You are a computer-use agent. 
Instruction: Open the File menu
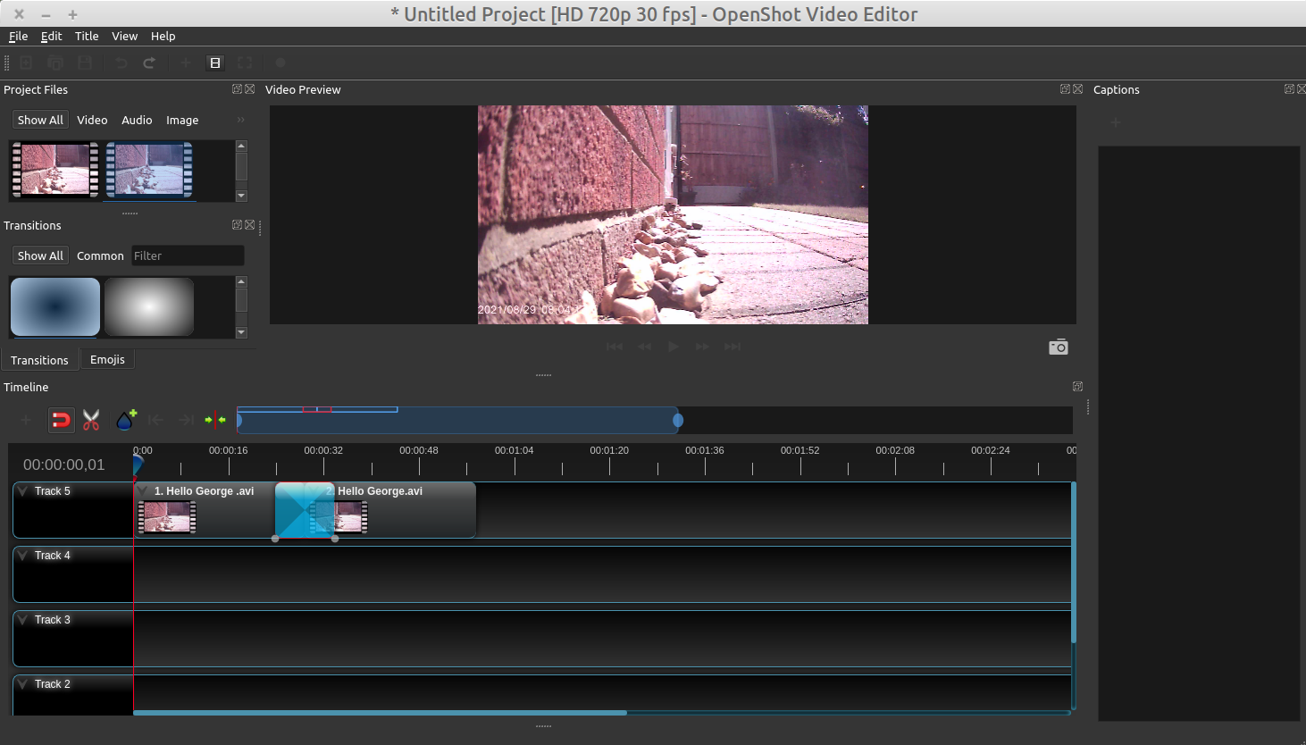(18, 36)
